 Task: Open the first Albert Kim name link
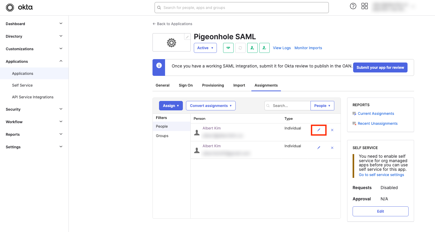212,128
